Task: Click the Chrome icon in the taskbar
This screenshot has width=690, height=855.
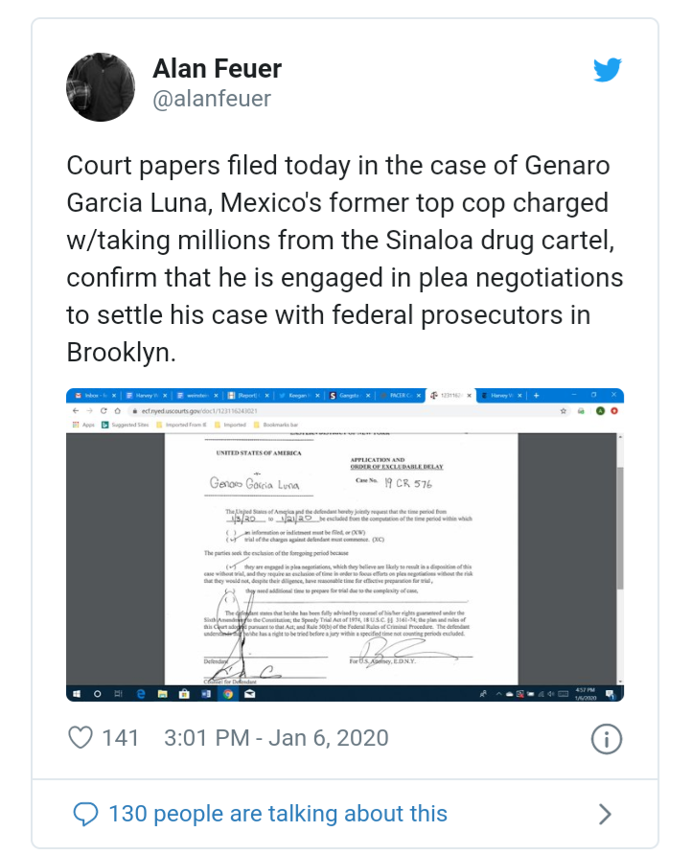Action: (x=228, y=693)
